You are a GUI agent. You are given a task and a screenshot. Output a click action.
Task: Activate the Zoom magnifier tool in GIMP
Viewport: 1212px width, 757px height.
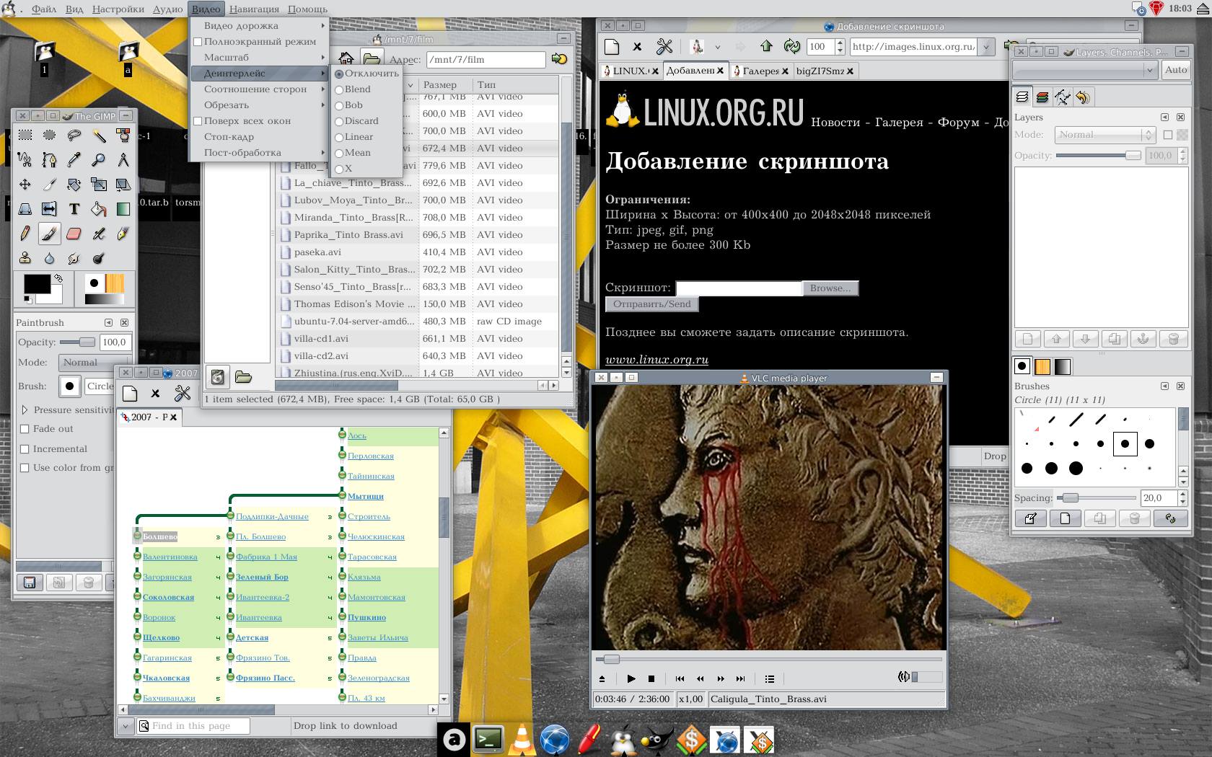pos(99,159)
